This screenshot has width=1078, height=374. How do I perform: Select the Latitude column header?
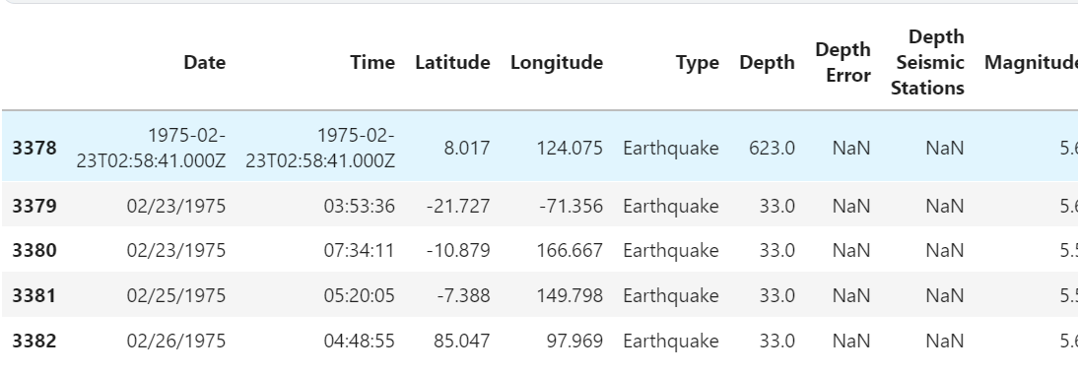coord(452,62)
